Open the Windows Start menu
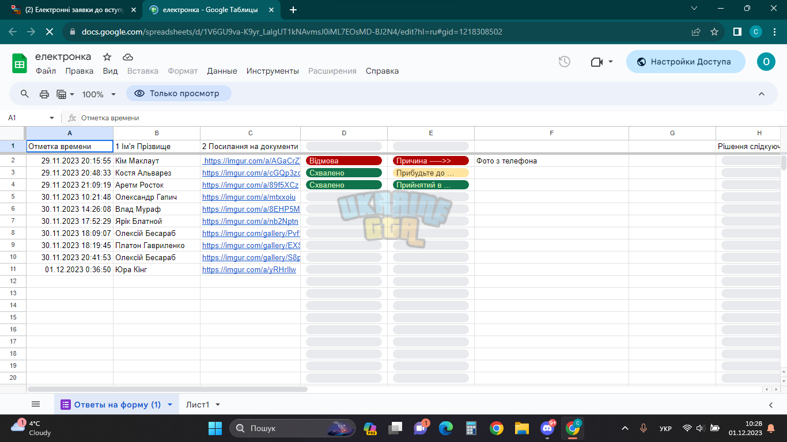Image resolution: width=787 pixels, height=442 pixels. 215,428
